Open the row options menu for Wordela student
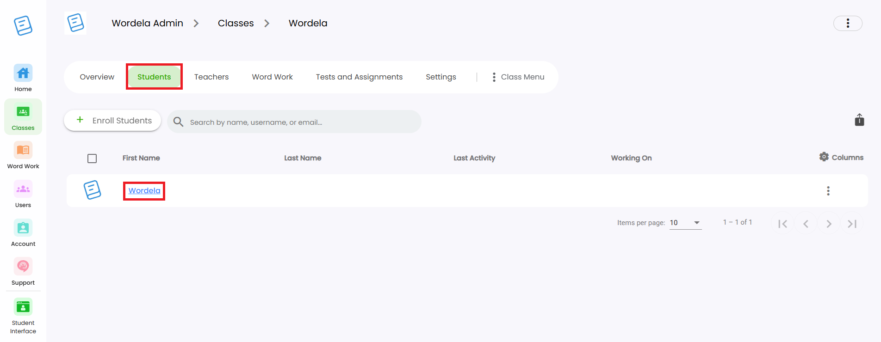Screen dimensions: 881x342 click(828, 191)
